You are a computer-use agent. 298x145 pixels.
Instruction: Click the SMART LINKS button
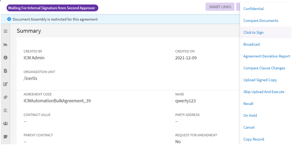(220, 7)
